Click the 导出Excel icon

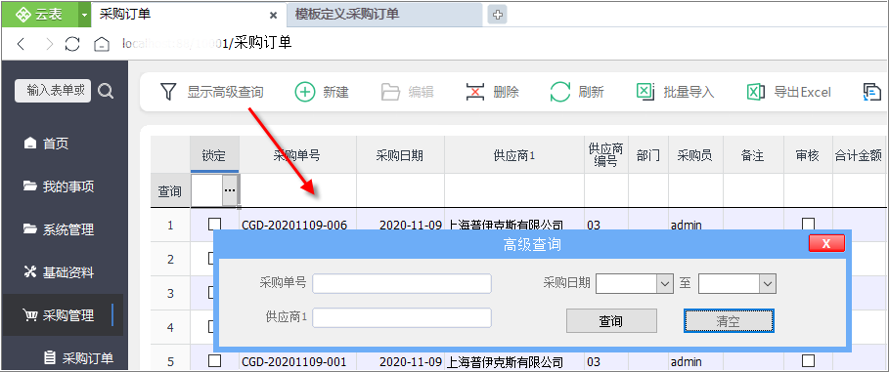coord(756,92)
